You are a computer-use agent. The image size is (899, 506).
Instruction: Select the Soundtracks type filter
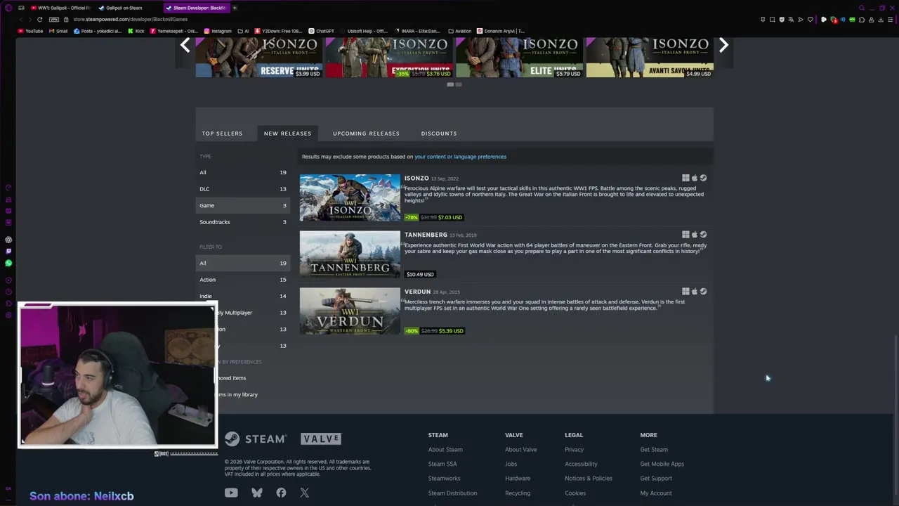coord(242,222)
